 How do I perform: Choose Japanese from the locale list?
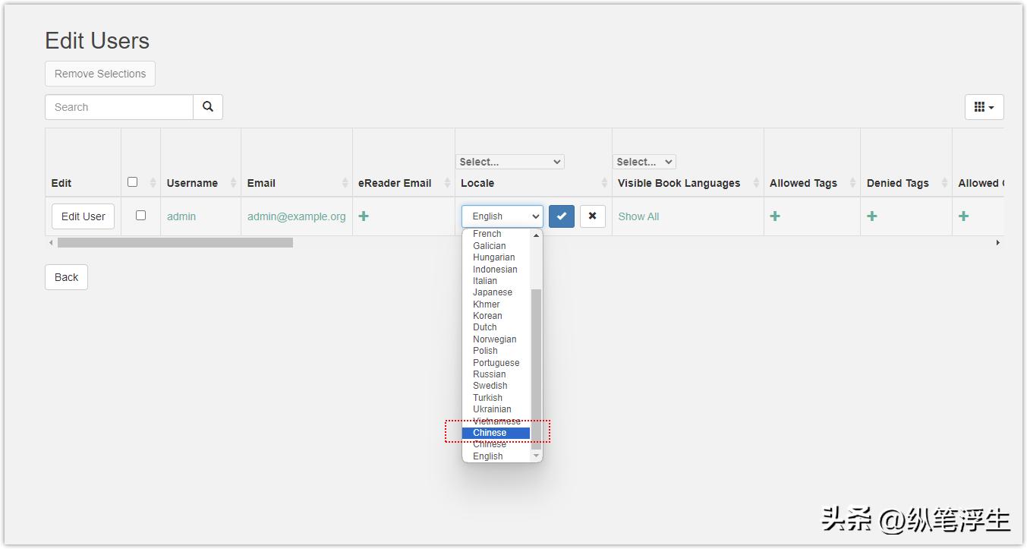click(x=493, y=292)
